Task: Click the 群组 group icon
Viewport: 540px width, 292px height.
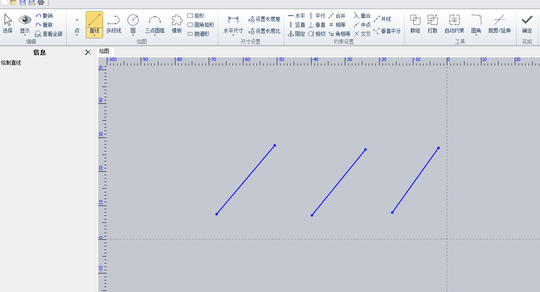Action: pyautogui.click(x=415, y=23)
